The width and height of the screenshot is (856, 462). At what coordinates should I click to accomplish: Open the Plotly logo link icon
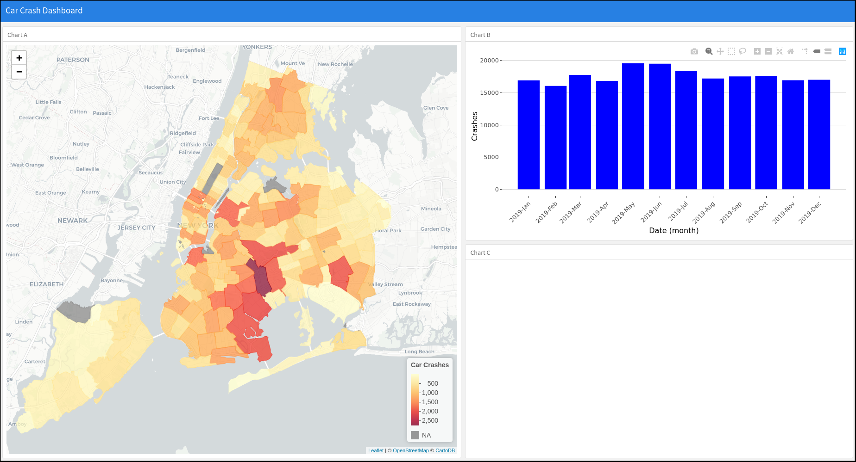[842, 51]
